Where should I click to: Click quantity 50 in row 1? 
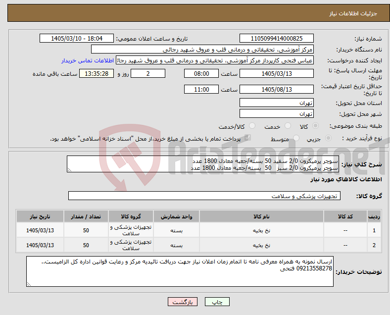[x=86, y=230]
